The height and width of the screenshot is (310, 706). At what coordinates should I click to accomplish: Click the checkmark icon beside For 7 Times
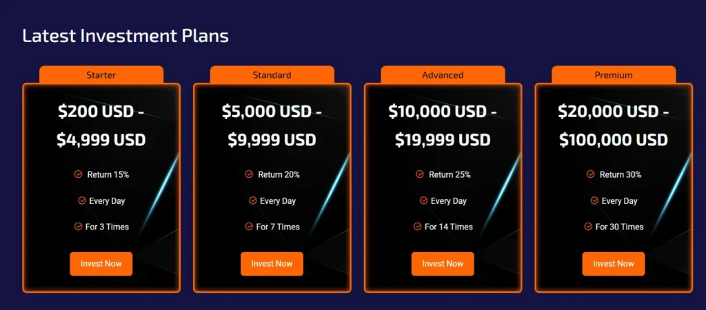[x=249, y=227]
